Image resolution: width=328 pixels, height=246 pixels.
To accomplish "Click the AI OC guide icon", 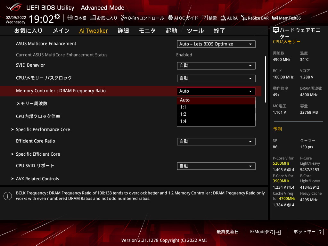I will 170,18.
